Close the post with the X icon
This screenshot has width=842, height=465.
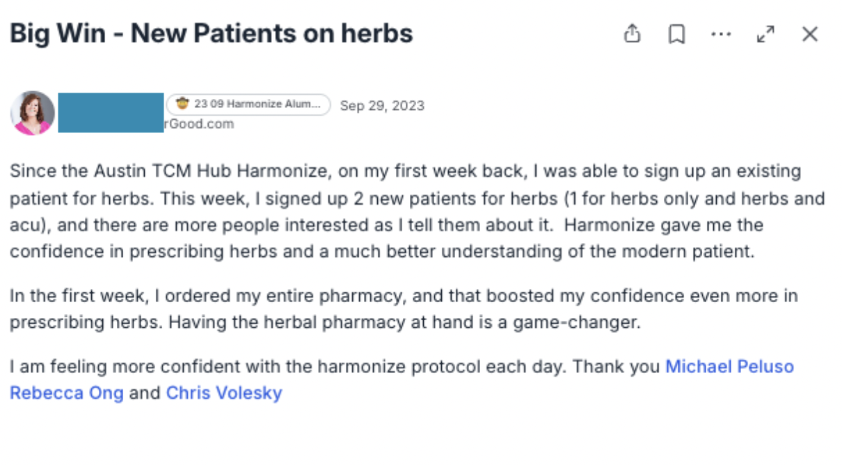pyautogui.click(x=810, y=34)
